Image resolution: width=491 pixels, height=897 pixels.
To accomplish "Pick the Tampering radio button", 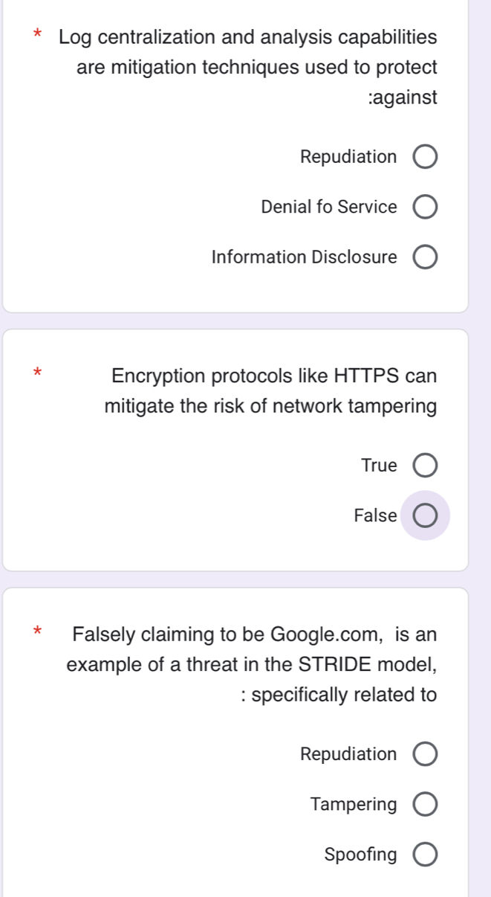I will pos(425,805).
